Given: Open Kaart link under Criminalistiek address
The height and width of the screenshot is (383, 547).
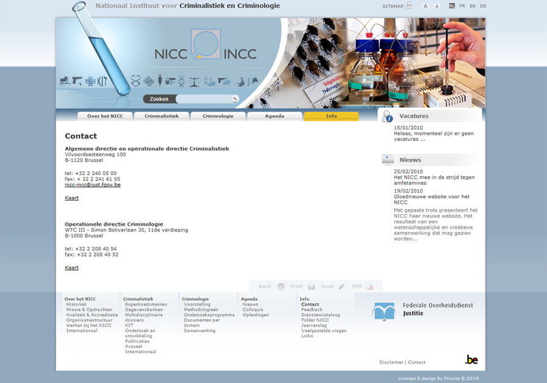Looking at the screenshot, I should click(x=71, y=198).
